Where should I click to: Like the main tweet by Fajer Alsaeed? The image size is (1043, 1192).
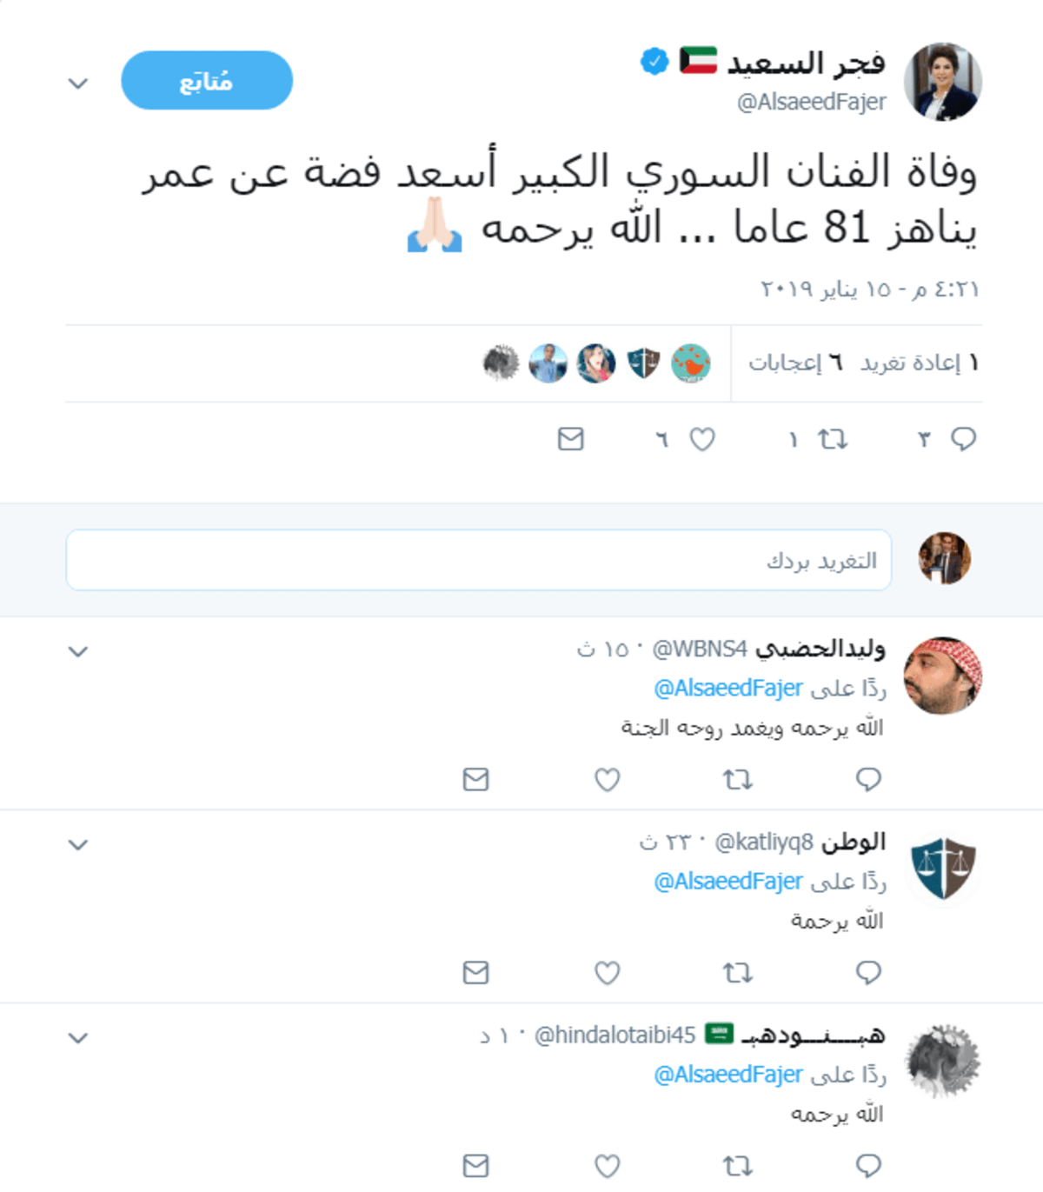pos(702,440)
